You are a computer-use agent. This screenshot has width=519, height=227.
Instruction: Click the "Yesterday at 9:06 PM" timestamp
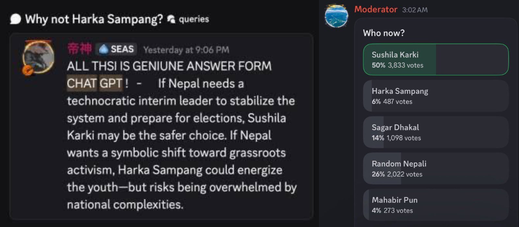tap(186, 49)
